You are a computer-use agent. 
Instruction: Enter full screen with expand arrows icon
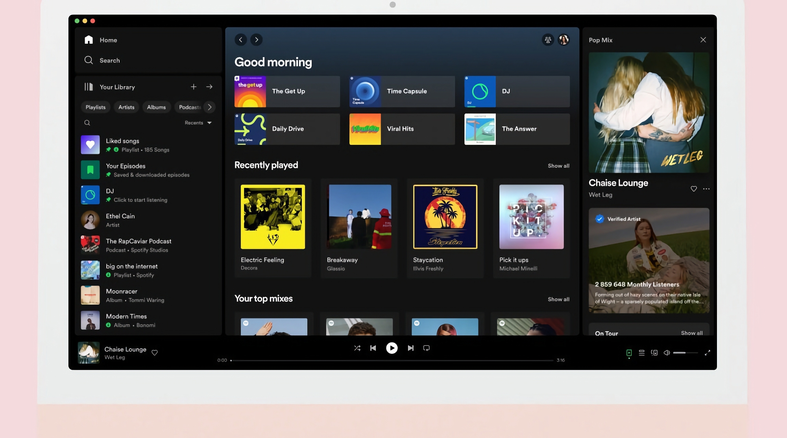click(x=707, y=353)
